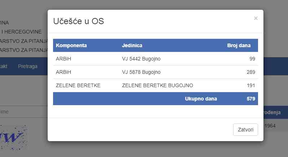
Task: Click the 99 days value
Action: click(x=252, y=59)
